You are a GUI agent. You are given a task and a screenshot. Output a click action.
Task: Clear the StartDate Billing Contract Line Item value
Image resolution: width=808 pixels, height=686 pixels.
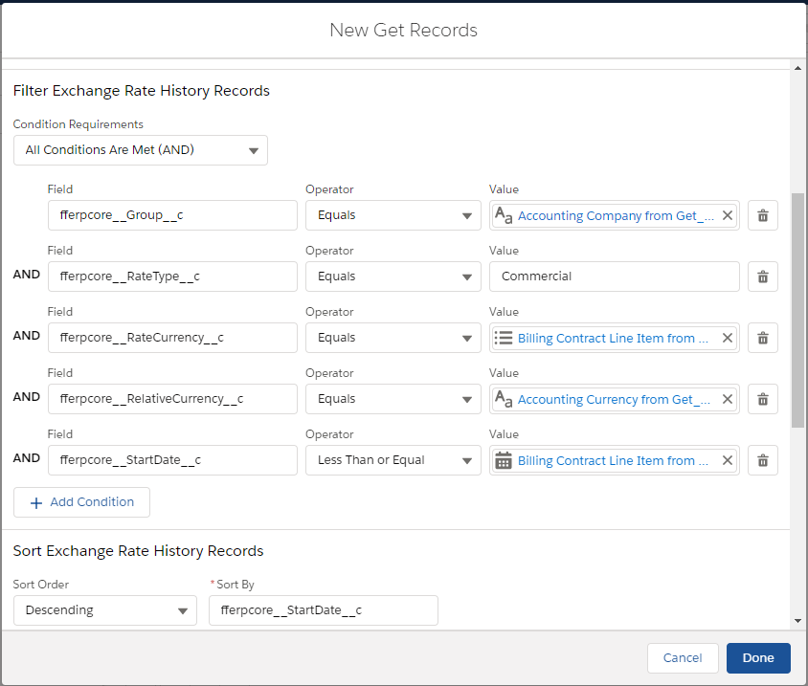tap(727, 460)
